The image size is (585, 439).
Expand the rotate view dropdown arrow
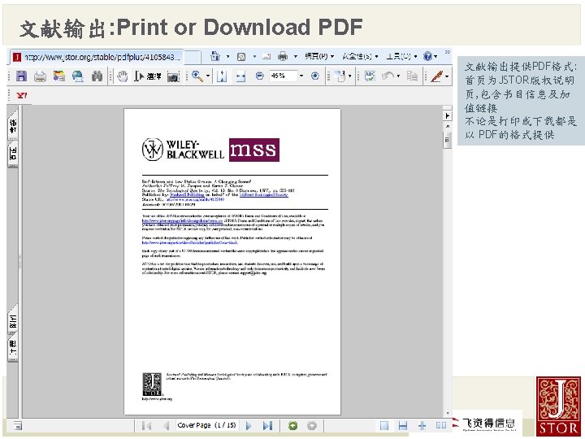350,76
